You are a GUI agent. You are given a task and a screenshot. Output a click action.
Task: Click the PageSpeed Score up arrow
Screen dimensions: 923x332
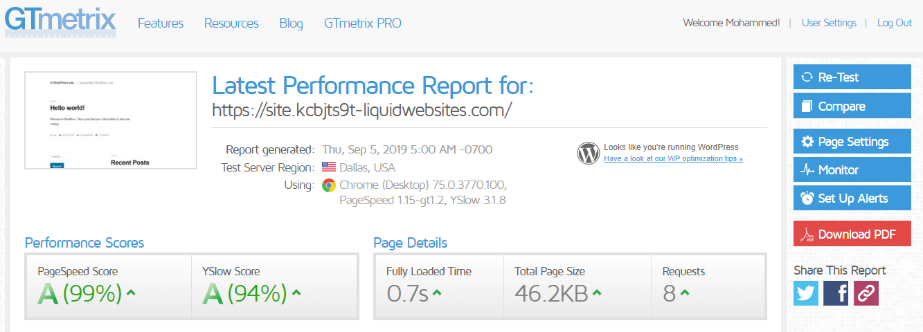[131, 293]
